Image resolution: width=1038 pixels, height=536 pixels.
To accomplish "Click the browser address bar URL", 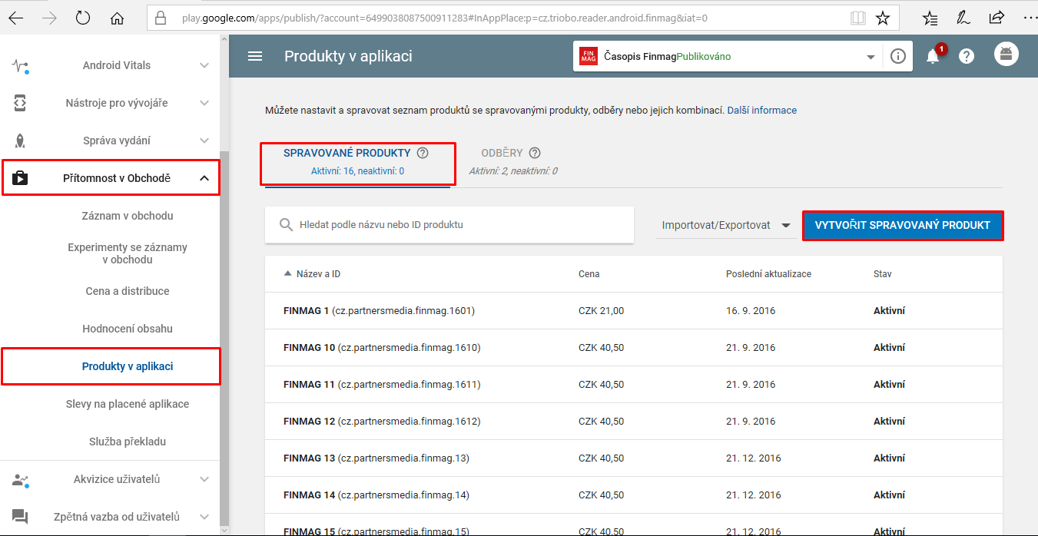I will click(445, 18).
